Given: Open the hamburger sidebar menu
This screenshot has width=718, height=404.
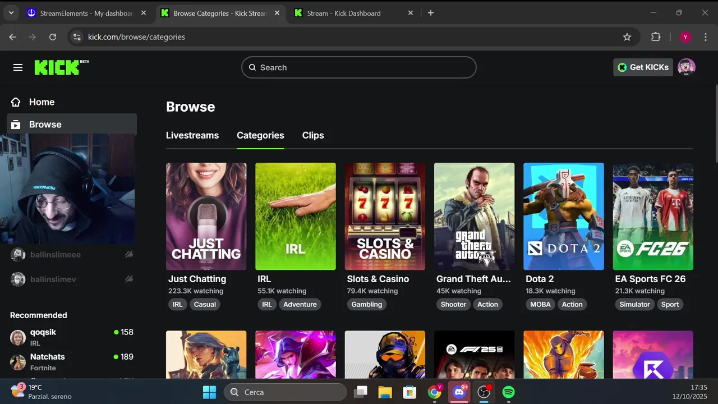Looking at the screenshot, I should click(x=18, y=67).
